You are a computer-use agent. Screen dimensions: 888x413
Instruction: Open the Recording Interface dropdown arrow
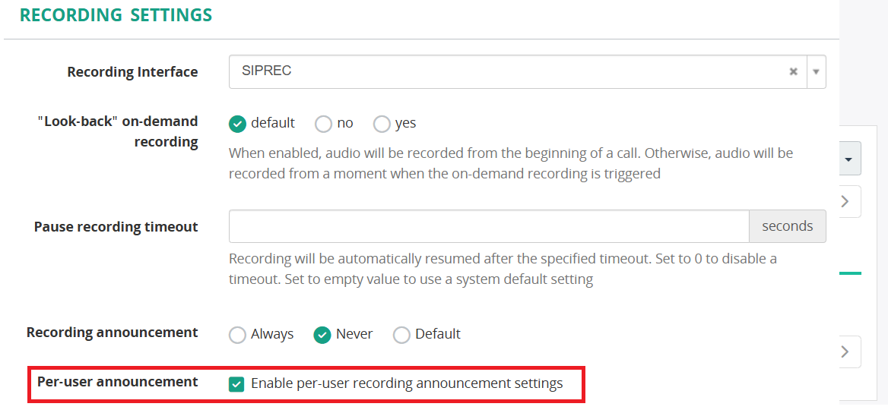816,71
